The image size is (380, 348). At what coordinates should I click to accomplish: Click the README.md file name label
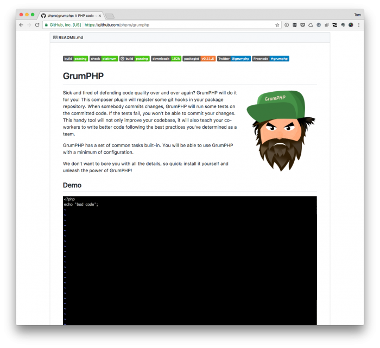click(x=71, y=37)
